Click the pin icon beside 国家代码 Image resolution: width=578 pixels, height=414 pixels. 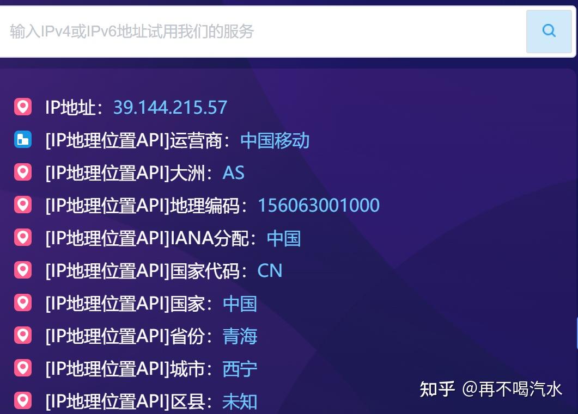click(23, 270)
